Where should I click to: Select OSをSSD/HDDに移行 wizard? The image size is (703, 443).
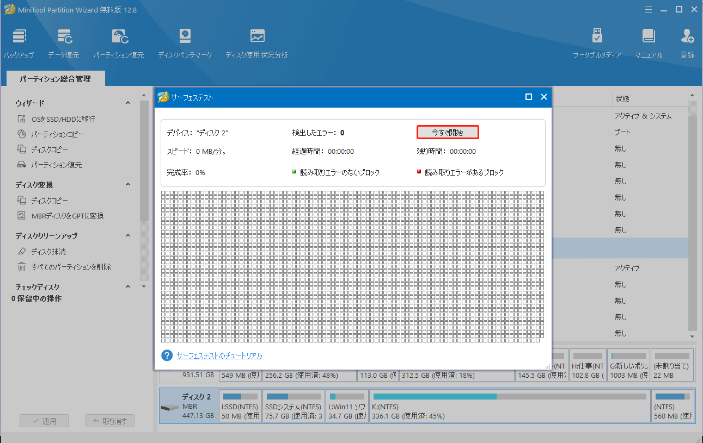(x=63, y=119)
